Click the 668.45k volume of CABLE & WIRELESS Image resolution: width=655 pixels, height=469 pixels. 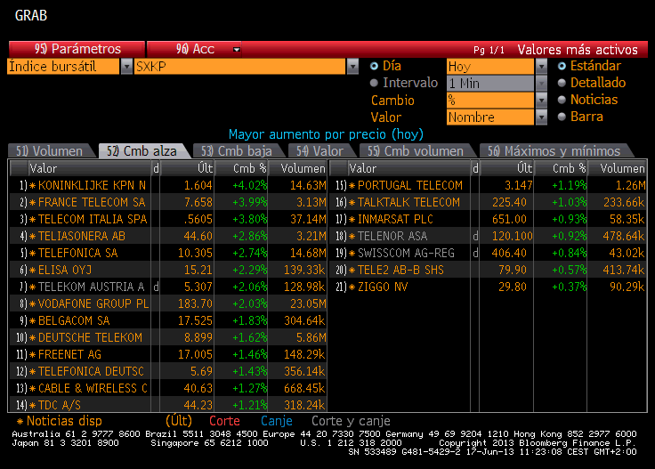pos(304,388)
